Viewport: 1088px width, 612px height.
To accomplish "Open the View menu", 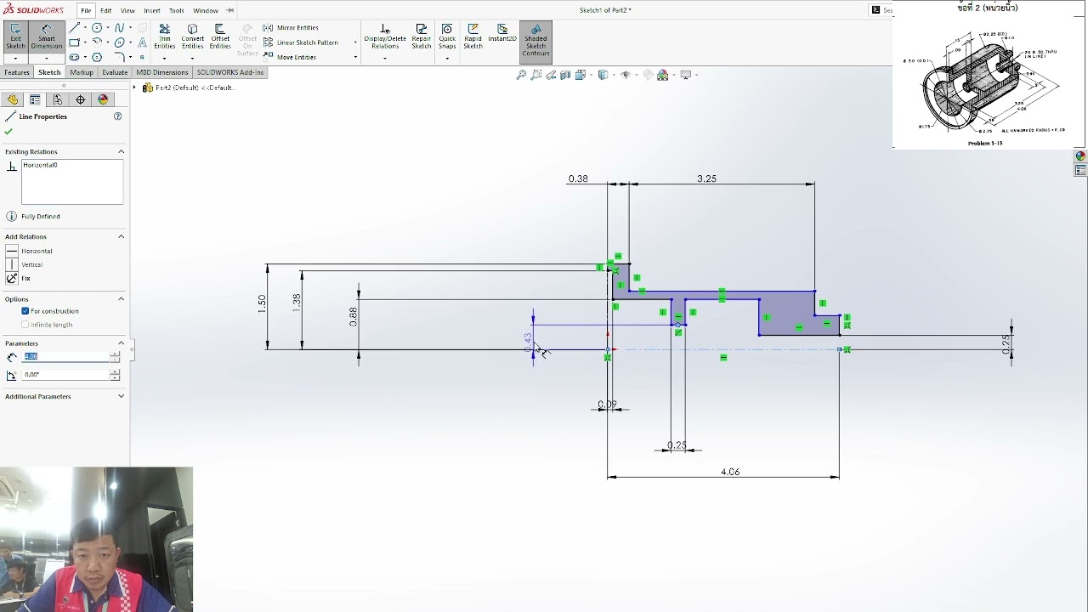I will 127,10.
